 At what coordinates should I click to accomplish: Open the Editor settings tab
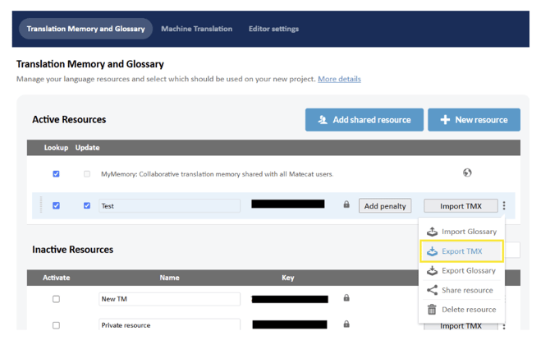(273, 29)
